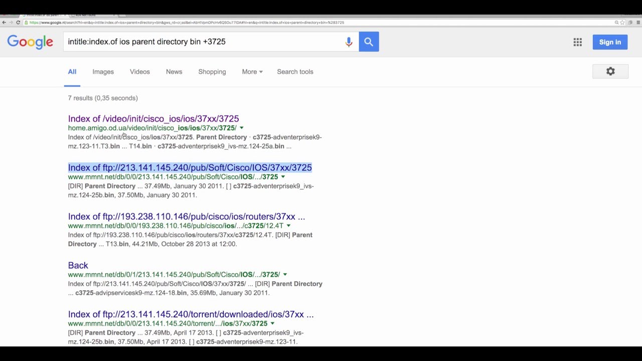642x361 pixels.
Task: Open Index of /video/init/cisco_ios/ios/37xx/3725 result
Action: [153, 119]
